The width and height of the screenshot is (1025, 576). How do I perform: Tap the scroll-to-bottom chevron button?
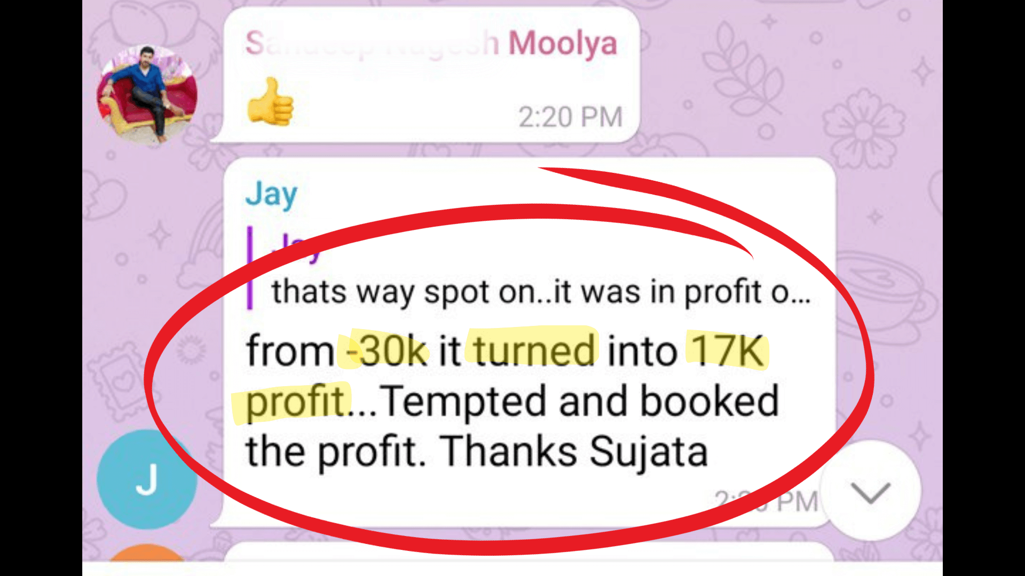(870, 492)
